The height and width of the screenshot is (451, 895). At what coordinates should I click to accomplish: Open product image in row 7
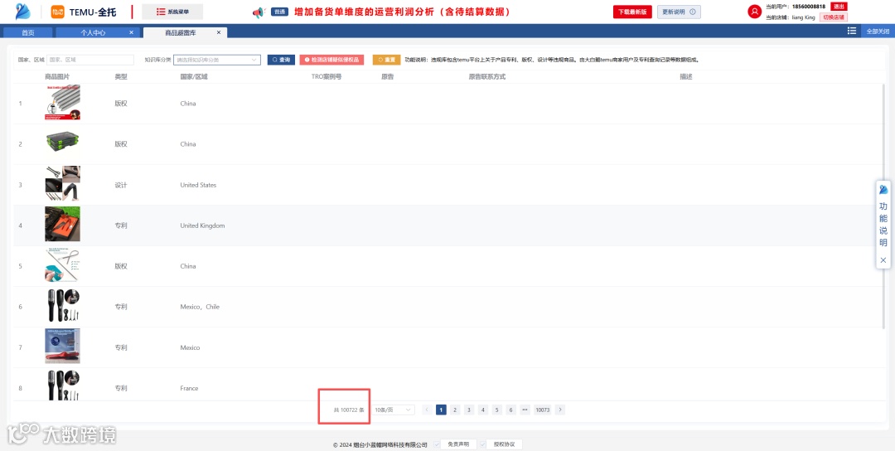pos(63,347)
